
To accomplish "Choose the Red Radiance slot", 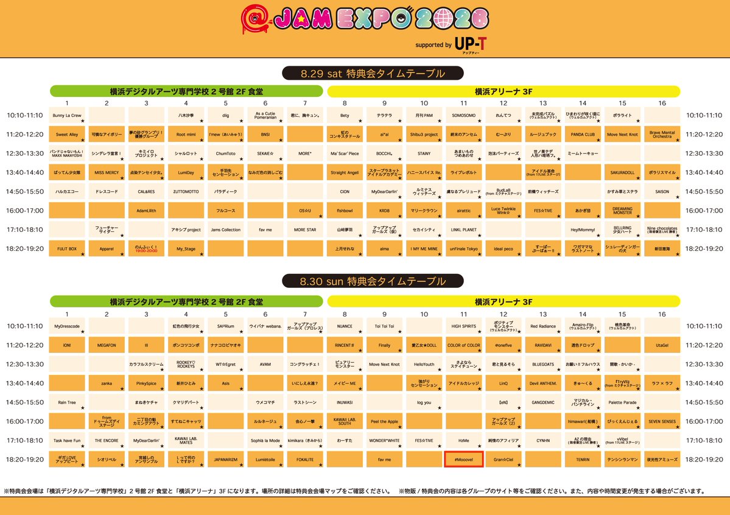I will [543, 326].
